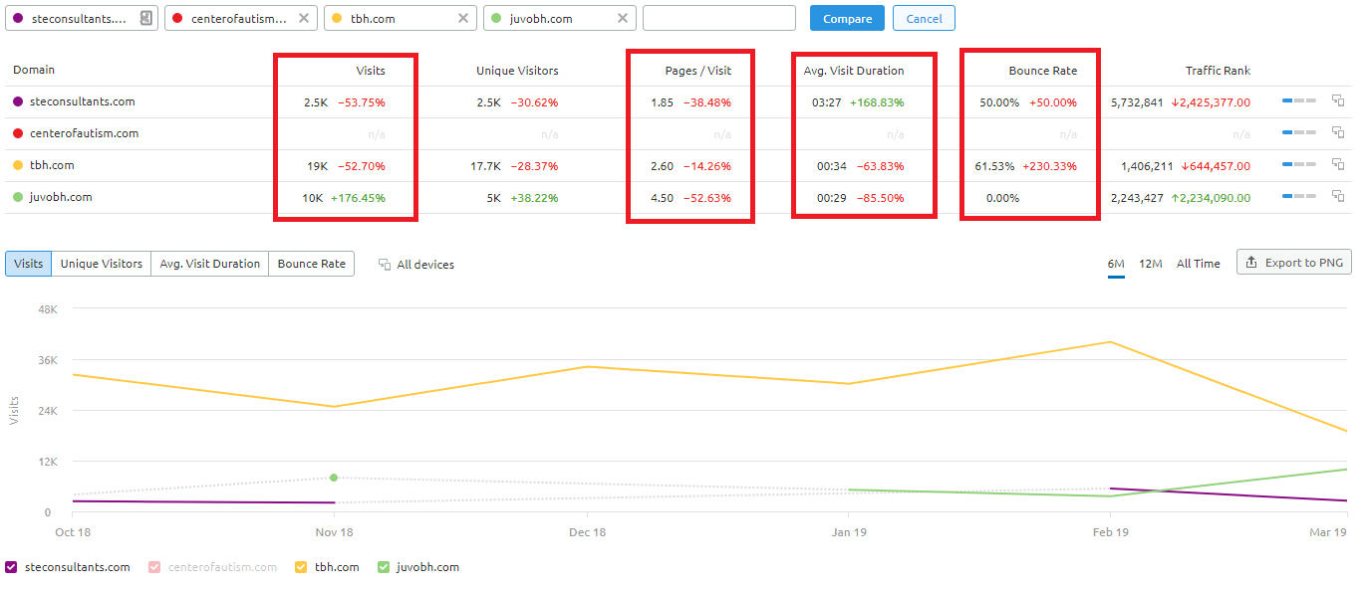Click 4.50 pages per visit value
Screen dimensions: 1363x589
[x=662, y=198]
